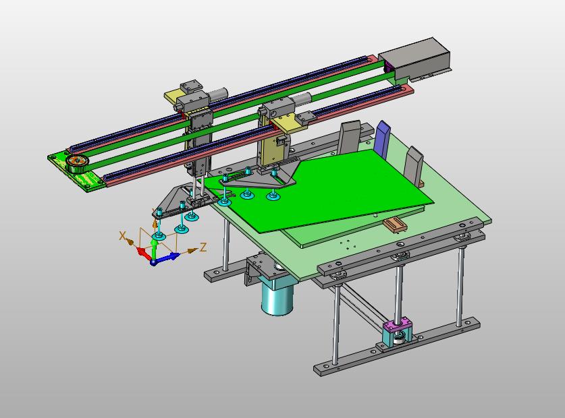565x418 pixels.
Task: Select the gray motor housing at rail end
Action: pyautogui.click(x=415, y=59)
